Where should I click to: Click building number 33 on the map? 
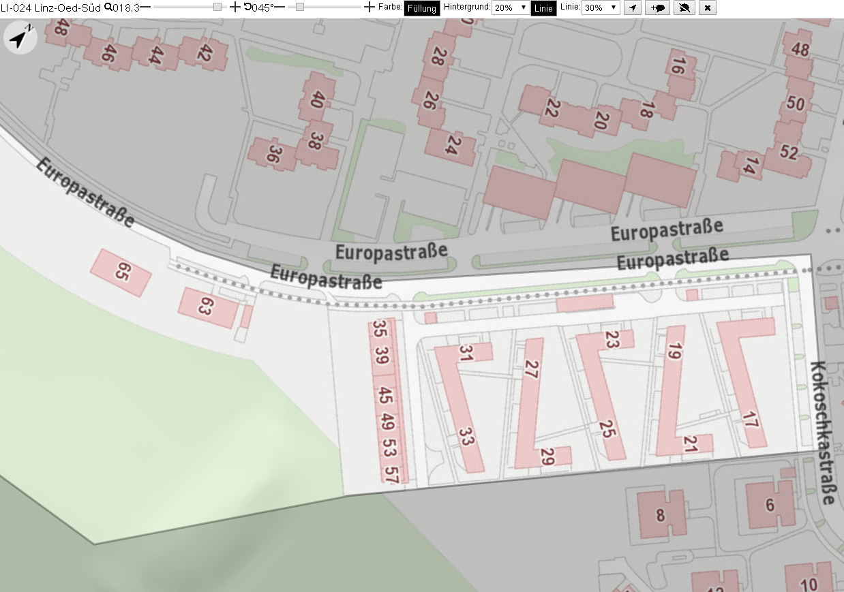click(x=466, y=436)
